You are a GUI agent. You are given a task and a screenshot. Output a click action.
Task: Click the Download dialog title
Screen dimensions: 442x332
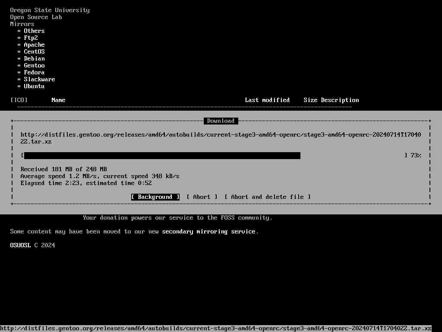coord(221,121)
